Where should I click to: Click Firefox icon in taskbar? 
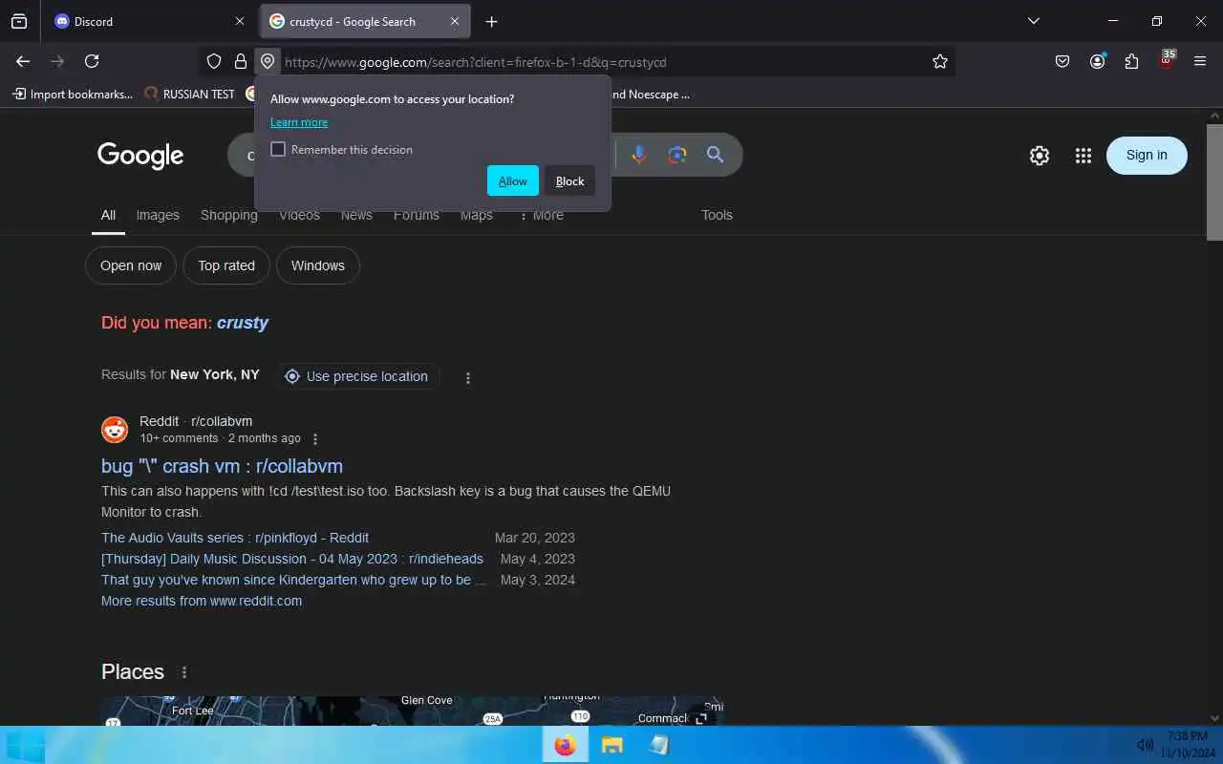(x=566, y=745)
